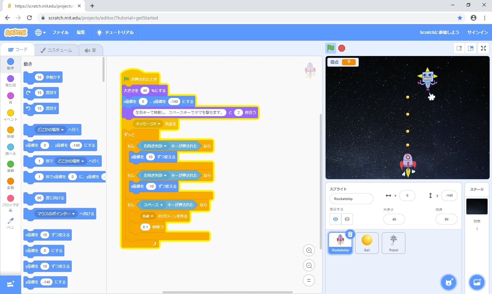Viewport: 492px width, 294px height.
Task: Select the purple 見た目 category circle
Action: tap(11, 79)
